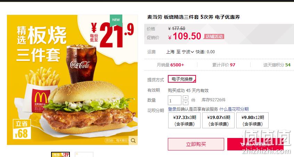294x157 pixels.
Task: Click the cart icon in add-to-cart button
Action: 243,144
